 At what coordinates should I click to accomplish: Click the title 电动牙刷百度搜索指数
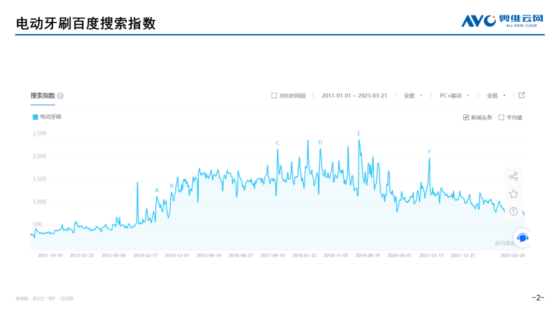(x=86, y=23)
